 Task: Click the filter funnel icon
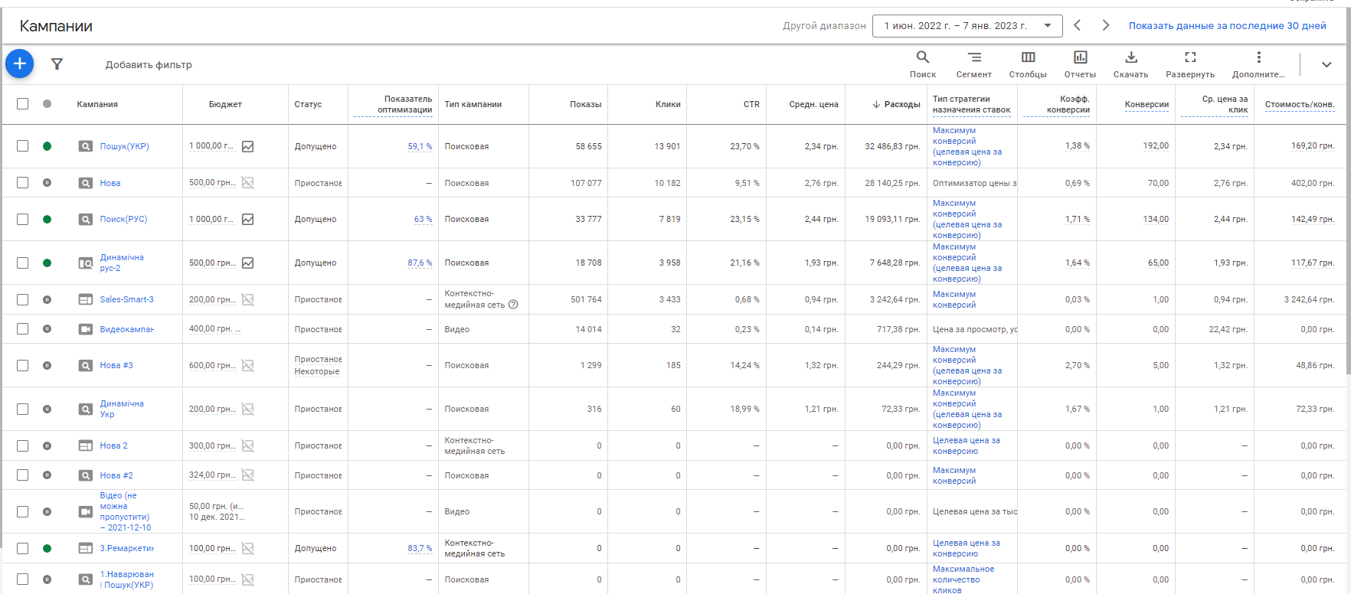tap(57, 64)
